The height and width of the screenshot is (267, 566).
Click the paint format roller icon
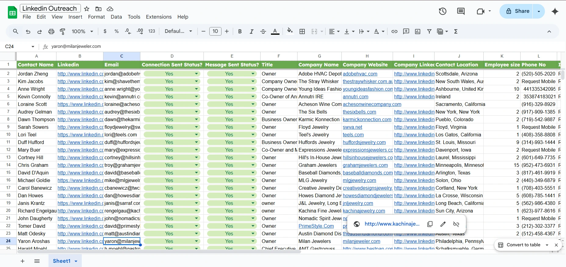[63, 31]
